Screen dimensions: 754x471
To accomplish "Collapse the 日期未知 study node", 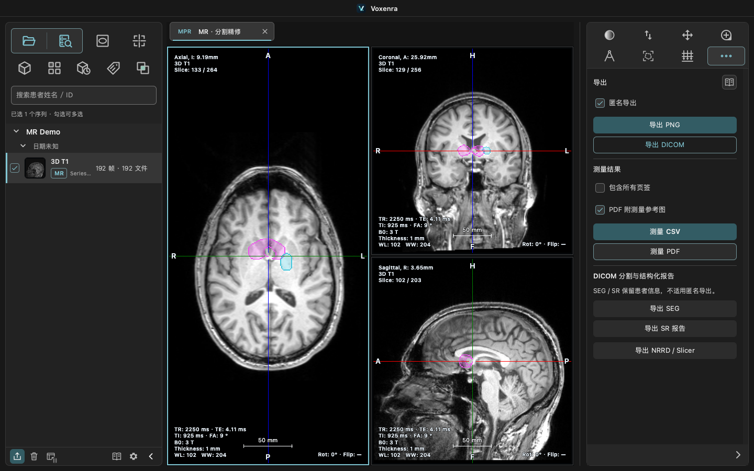I will (23, 146).
